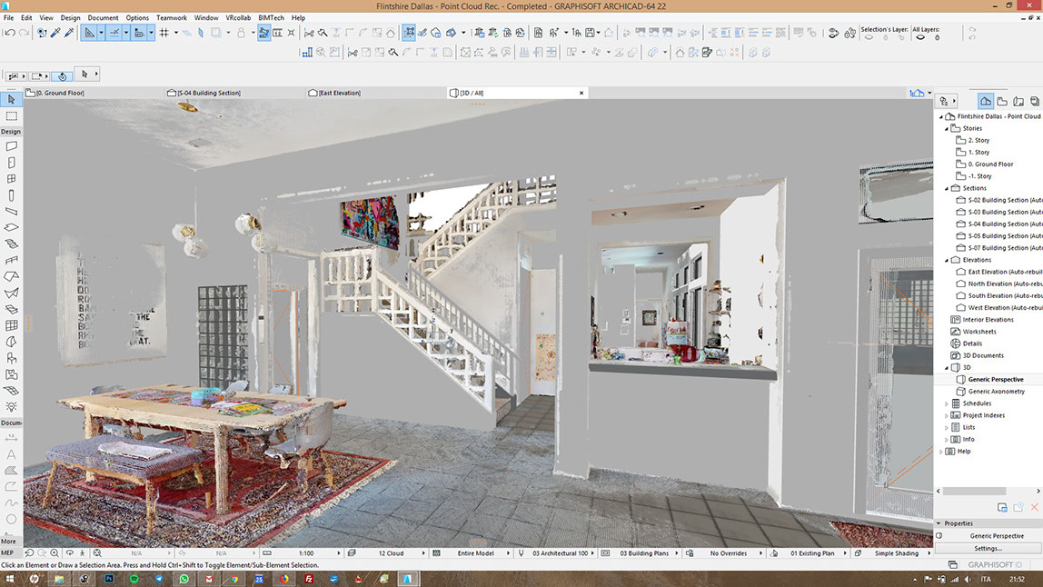Click the Settings... button
1043x587 pixels.
point(988,548)
